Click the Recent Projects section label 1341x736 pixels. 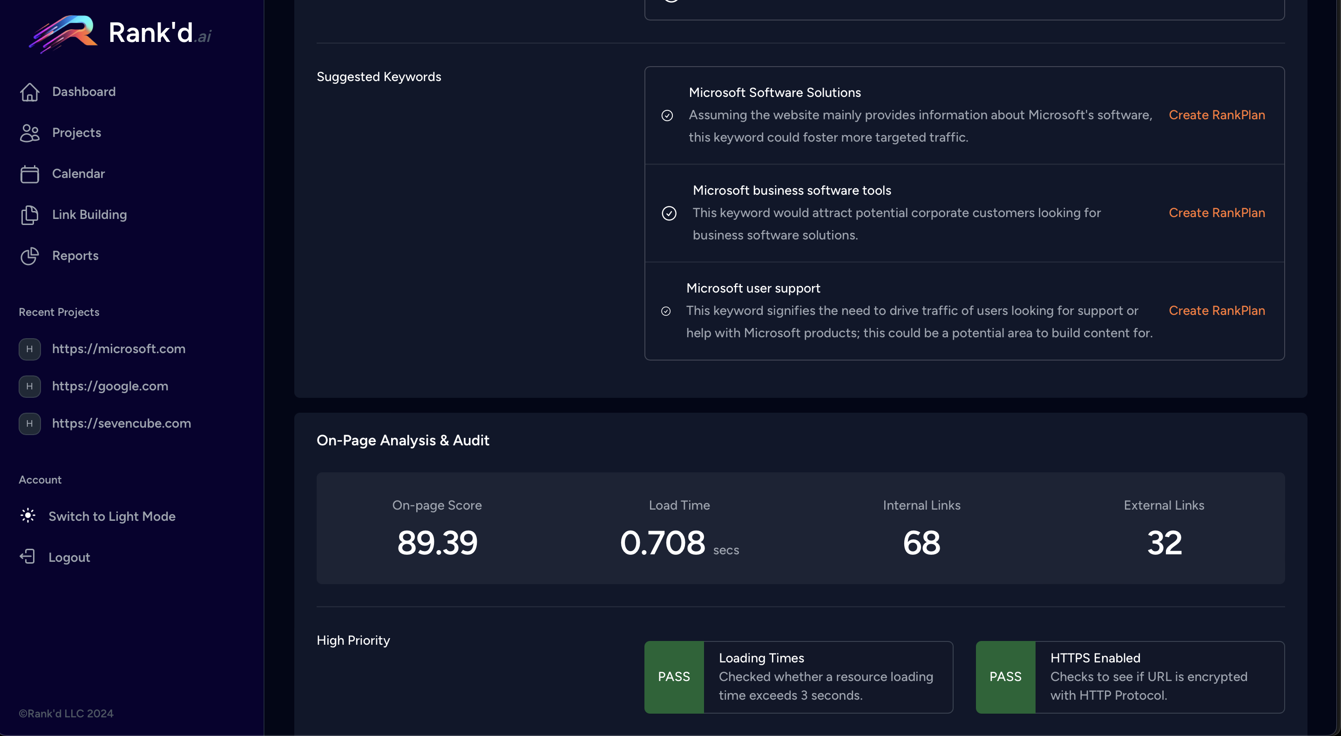point(59,312)
